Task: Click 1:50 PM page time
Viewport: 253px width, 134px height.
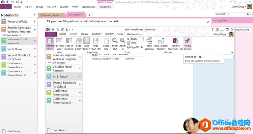Action: 129,59
